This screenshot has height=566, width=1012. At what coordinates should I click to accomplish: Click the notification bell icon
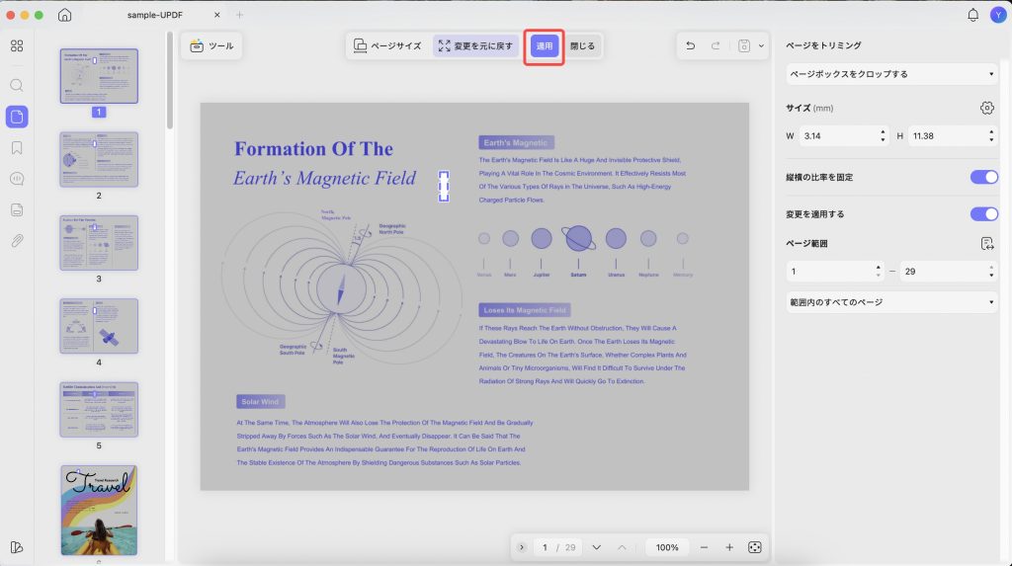click(972, 14)
